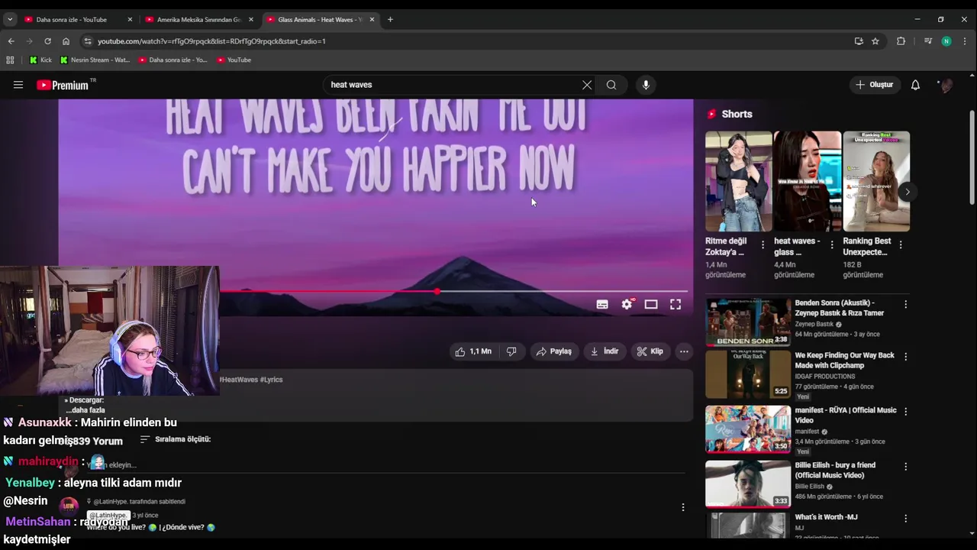This screenshot has height=550, width=977.
Task: Open the YouTube hamburger guide menu
Action: [18, 85]
